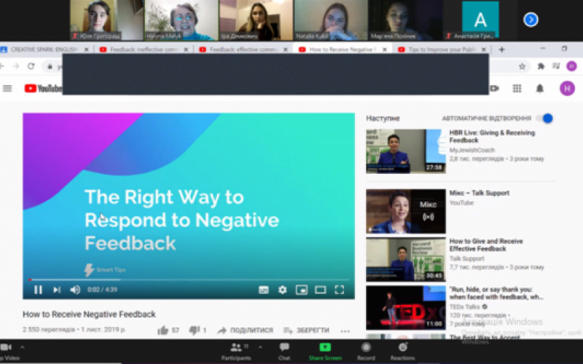The height and width of the screenshot is (364, 583).
Task: Open Zoom Participants panel
Action: 235,352
